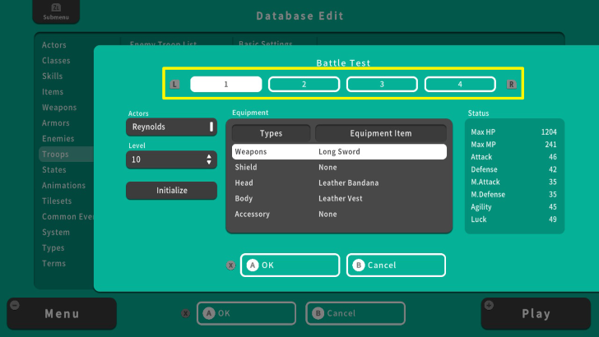Select the Body Leather Vest row
This screenshot has width=599, height=337.
(x=338, y=198)
